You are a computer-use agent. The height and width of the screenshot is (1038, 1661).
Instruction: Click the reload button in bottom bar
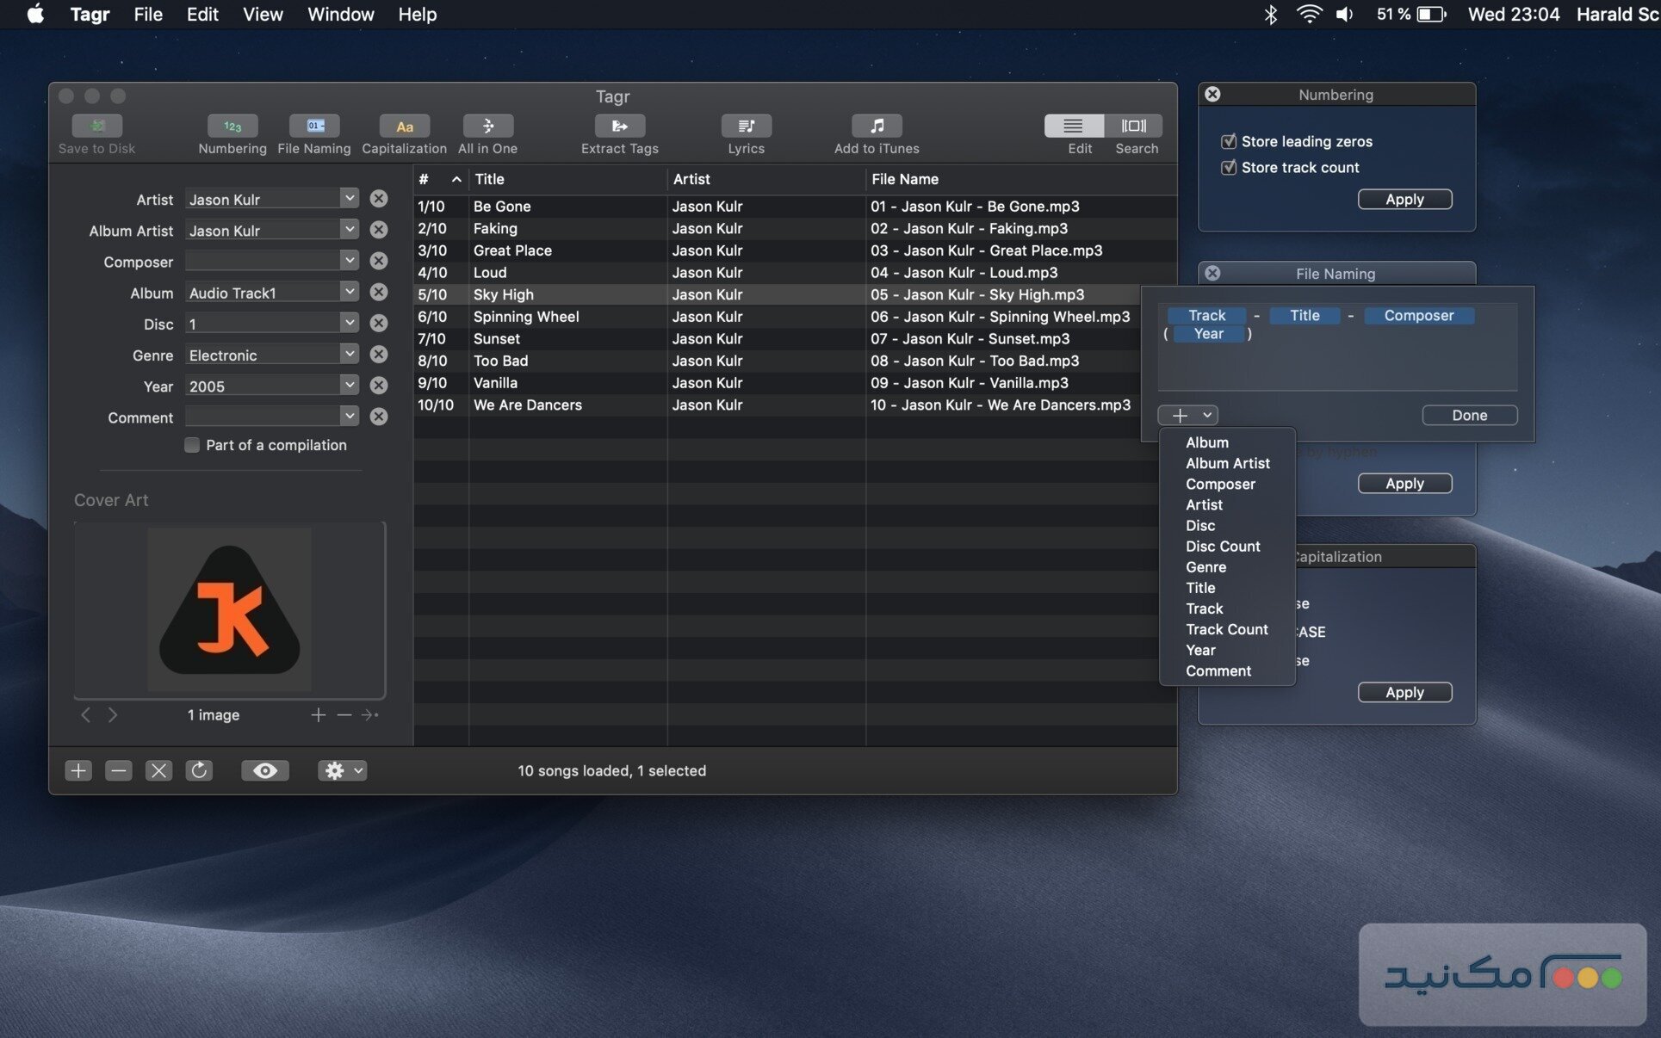pos(199,770)
